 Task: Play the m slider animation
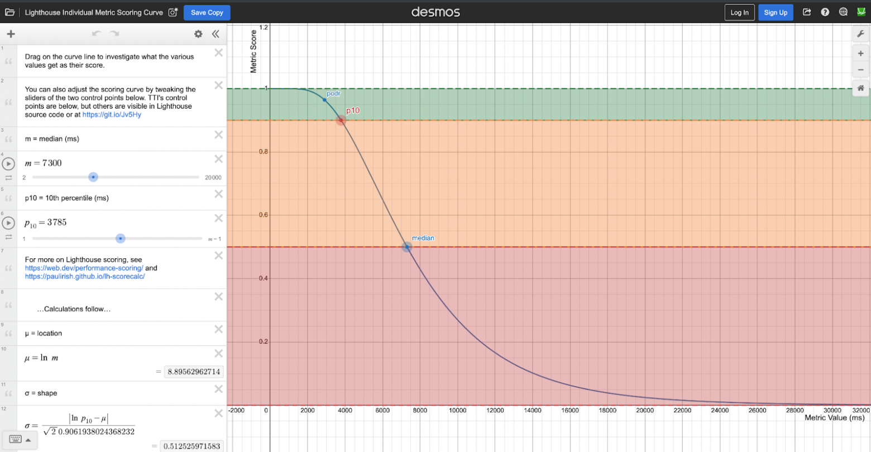[x=8, y=164]
